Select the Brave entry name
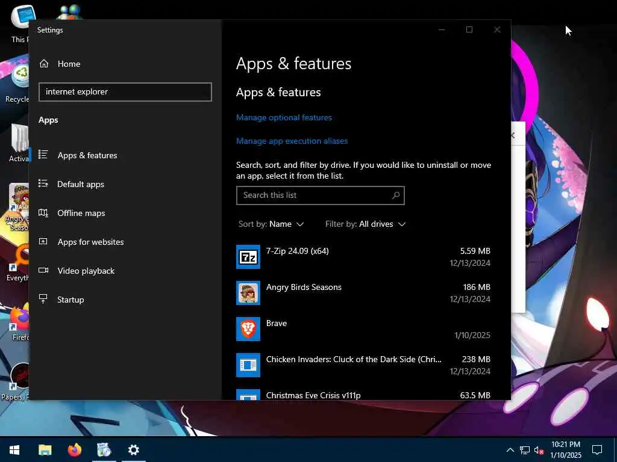This screenshot has width=617, height=462. pyautogui.click(x=276, y=323)
